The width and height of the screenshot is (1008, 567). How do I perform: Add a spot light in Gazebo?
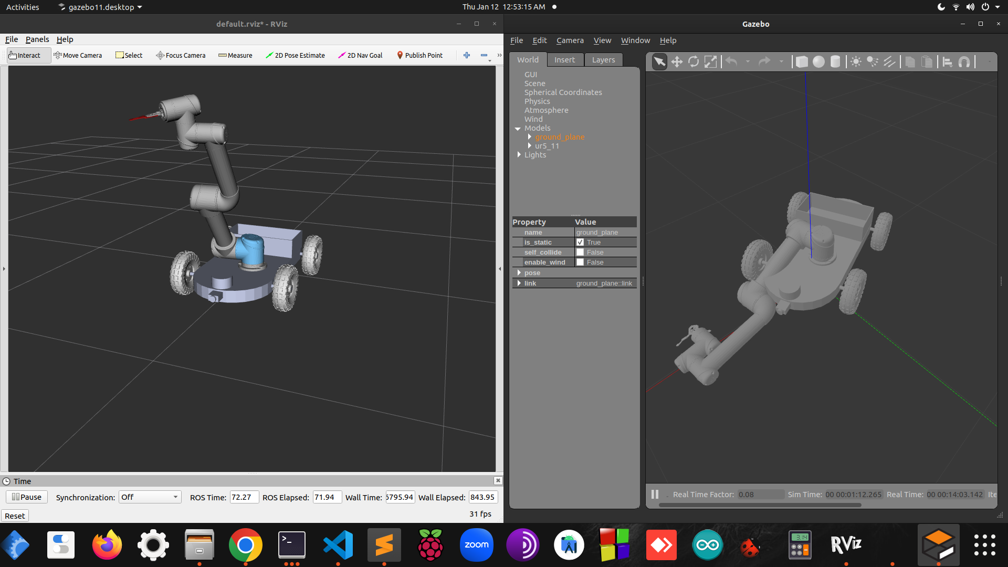click(x=873, y=62)
